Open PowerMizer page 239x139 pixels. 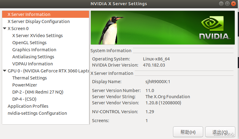coord(25,85)
